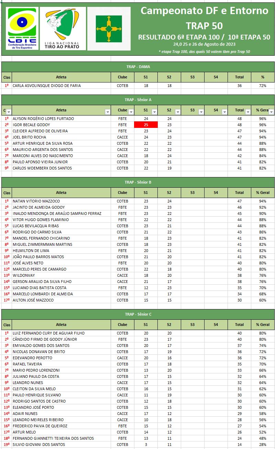Select 'AILTON JOSÉ MAZZOCO' cell
The height and width of the screenshot is (449, 275).
pyautogui.click(x=61, y=300)
